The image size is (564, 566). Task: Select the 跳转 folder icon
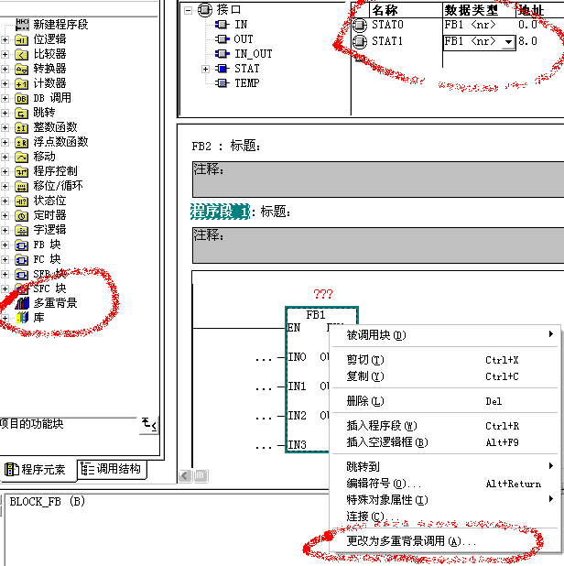[x=22, y=113]
